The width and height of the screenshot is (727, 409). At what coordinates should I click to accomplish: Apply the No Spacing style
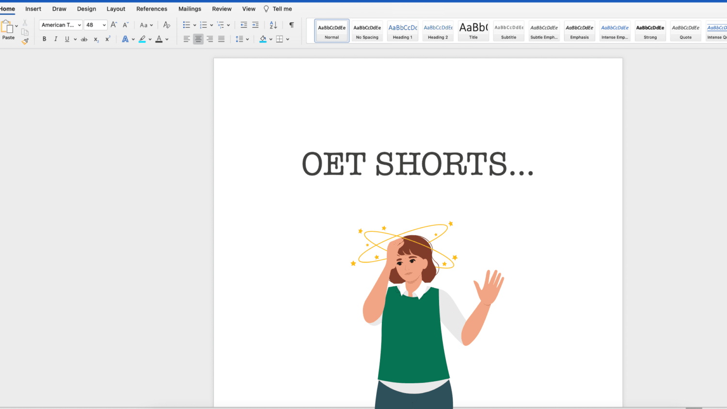coord(367,31)
